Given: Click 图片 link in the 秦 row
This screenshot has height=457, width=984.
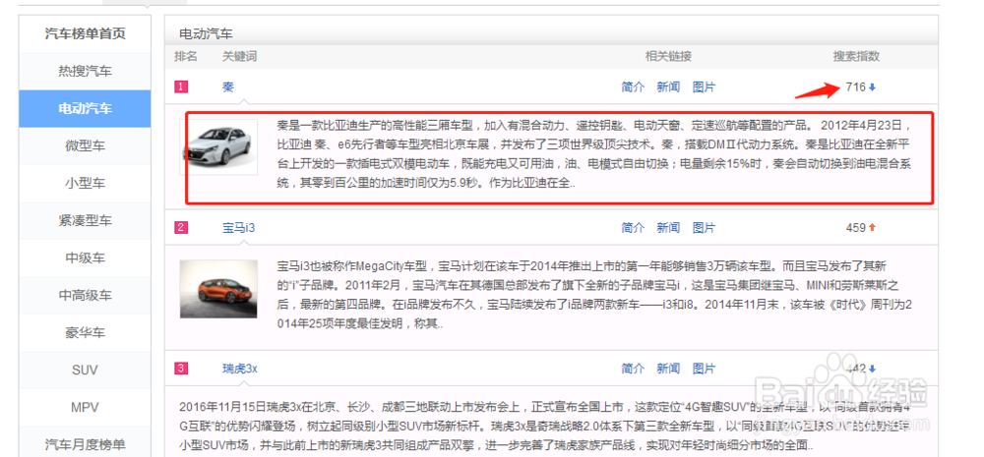Looking at the screenshot, I should pyautogui.click(x=704, y=87).
